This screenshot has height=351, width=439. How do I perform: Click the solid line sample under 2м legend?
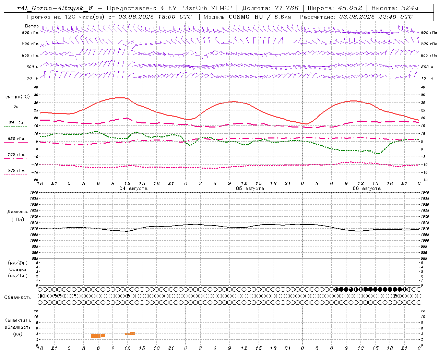pos(16,111)
